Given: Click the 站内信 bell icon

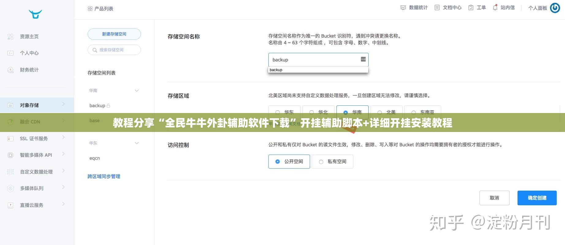Looking at the screenshot, I should [x=495, y=8].
